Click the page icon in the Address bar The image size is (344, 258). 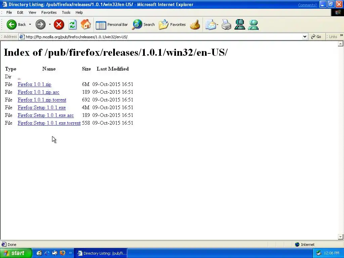(x=22, y=37)
